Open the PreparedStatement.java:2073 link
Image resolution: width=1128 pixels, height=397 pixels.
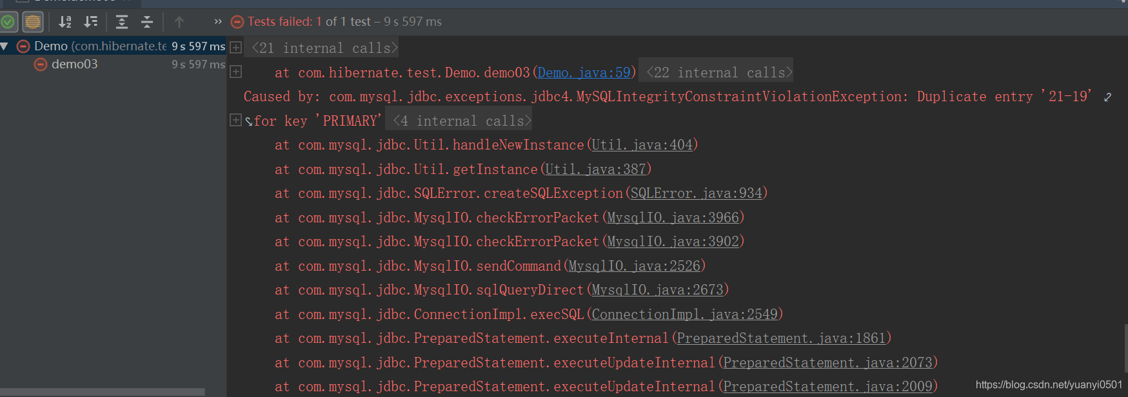point(827,363)
